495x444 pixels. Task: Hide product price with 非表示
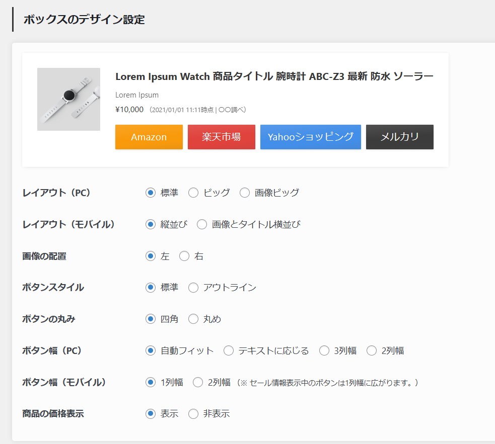point(193,414)
